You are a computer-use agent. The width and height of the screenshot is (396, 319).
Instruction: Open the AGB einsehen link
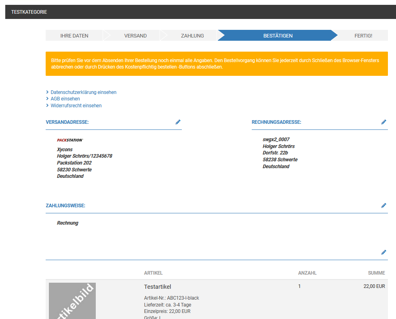[65, 99]
